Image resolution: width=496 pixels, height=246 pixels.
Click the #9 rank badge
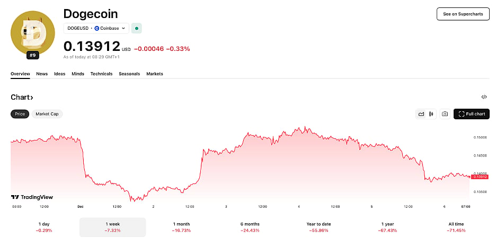[32, 56]
